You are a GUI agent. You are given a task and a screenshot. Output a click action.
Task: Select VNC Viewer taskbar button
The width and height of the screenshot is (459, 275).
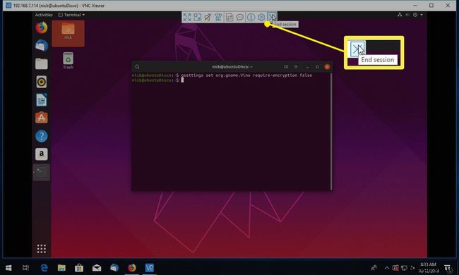pos(149,268)
